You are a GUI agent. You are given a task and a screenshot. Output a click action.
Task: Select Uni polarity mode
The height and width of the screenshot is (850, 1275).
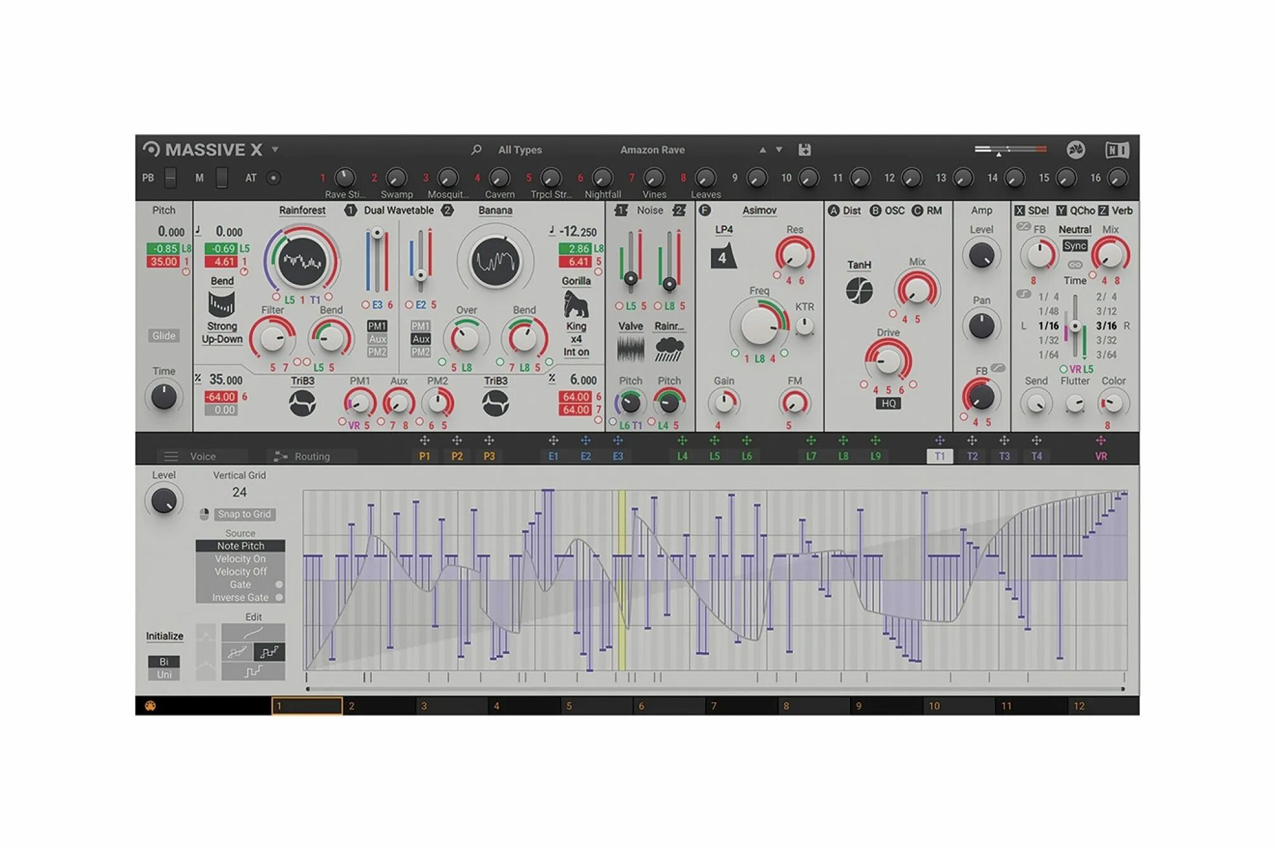pyautogui.click(x=164, y=675)
